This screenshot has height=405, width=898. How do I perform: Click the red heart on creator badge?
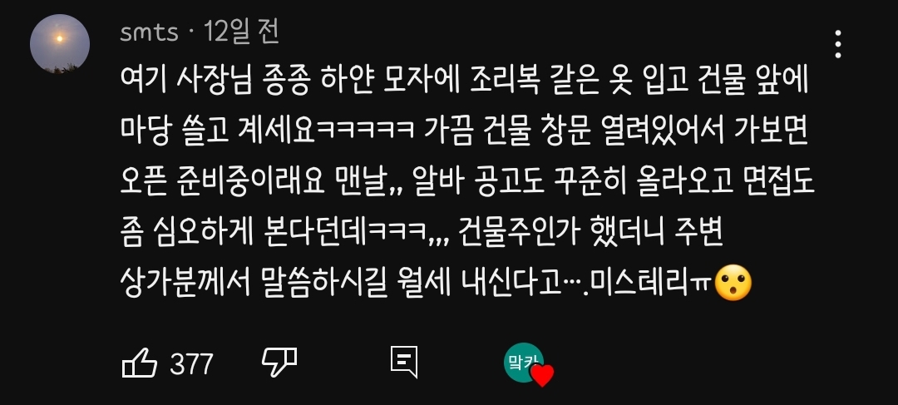pyautogui.click(x=542, y=376)
